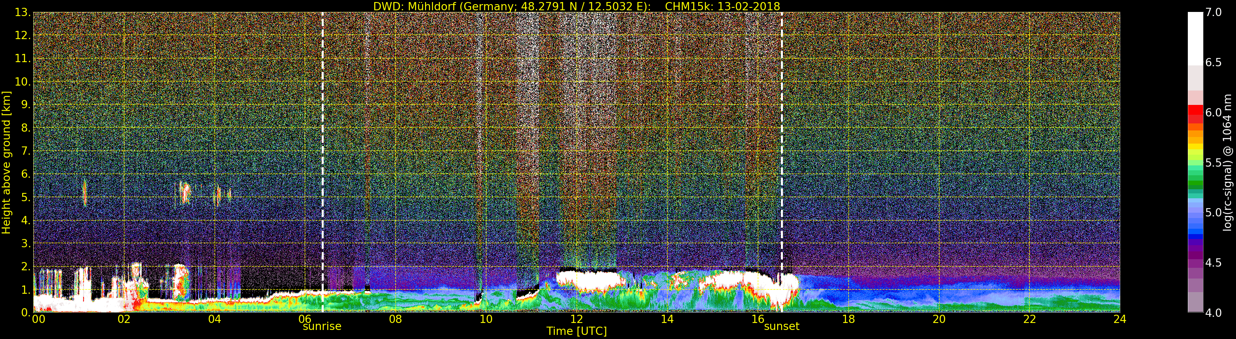Click the time axis tick '10'
The width and height of the screenshot is (1236, 339).
click(486, 319)
